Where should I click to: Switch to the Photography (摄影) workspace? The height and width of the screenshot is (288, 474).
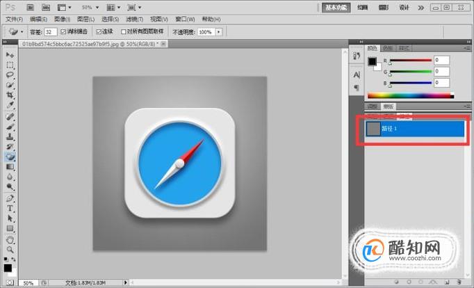coord(384,8)
